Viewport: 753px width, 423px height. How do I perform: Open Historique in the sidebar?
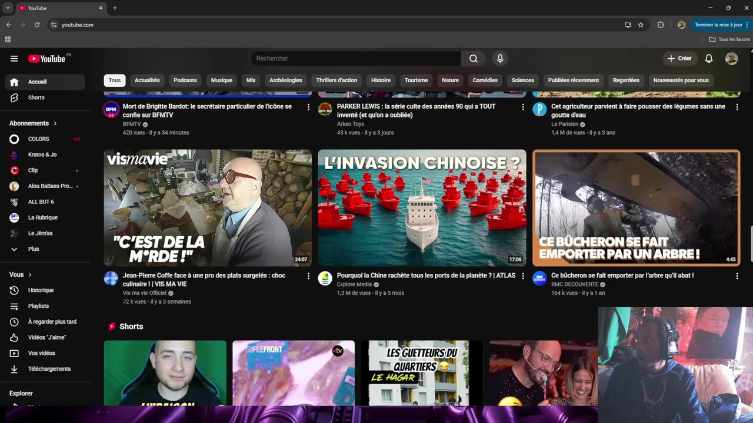pos(45,290)
